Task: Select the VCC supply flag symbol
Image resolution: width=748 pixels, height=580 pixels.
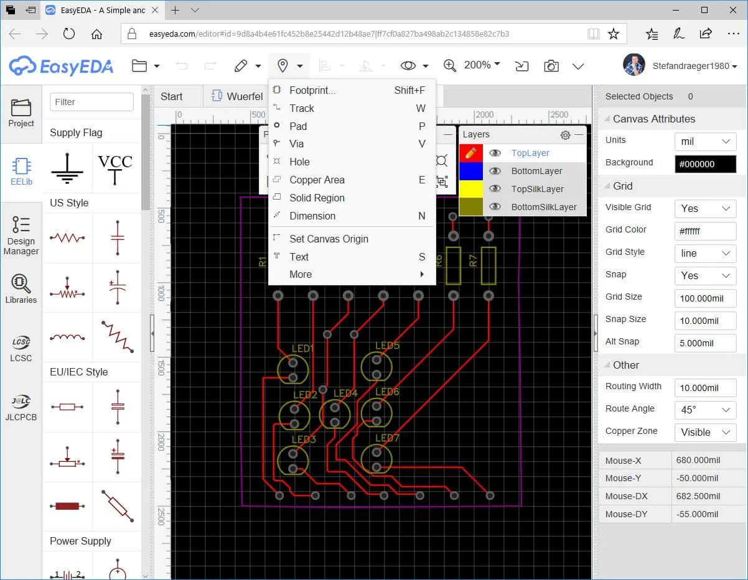Action: pos(115,169)
